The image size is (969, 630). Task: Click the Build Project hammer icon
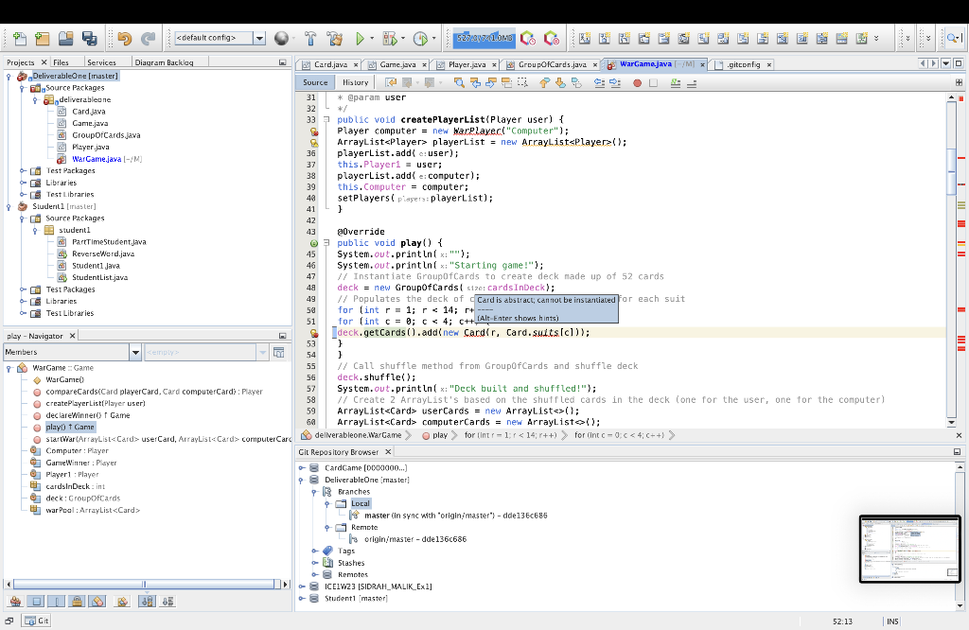point(309,39)
